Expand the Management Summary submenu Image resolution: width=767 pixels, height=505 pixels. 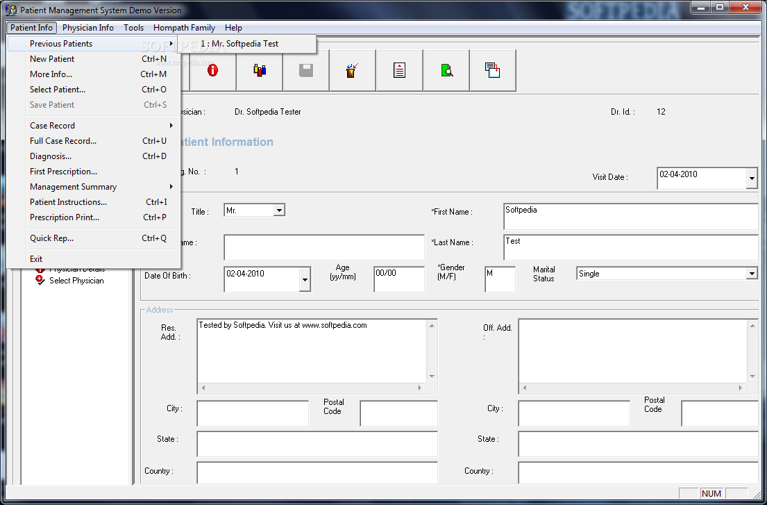point(94,187)
